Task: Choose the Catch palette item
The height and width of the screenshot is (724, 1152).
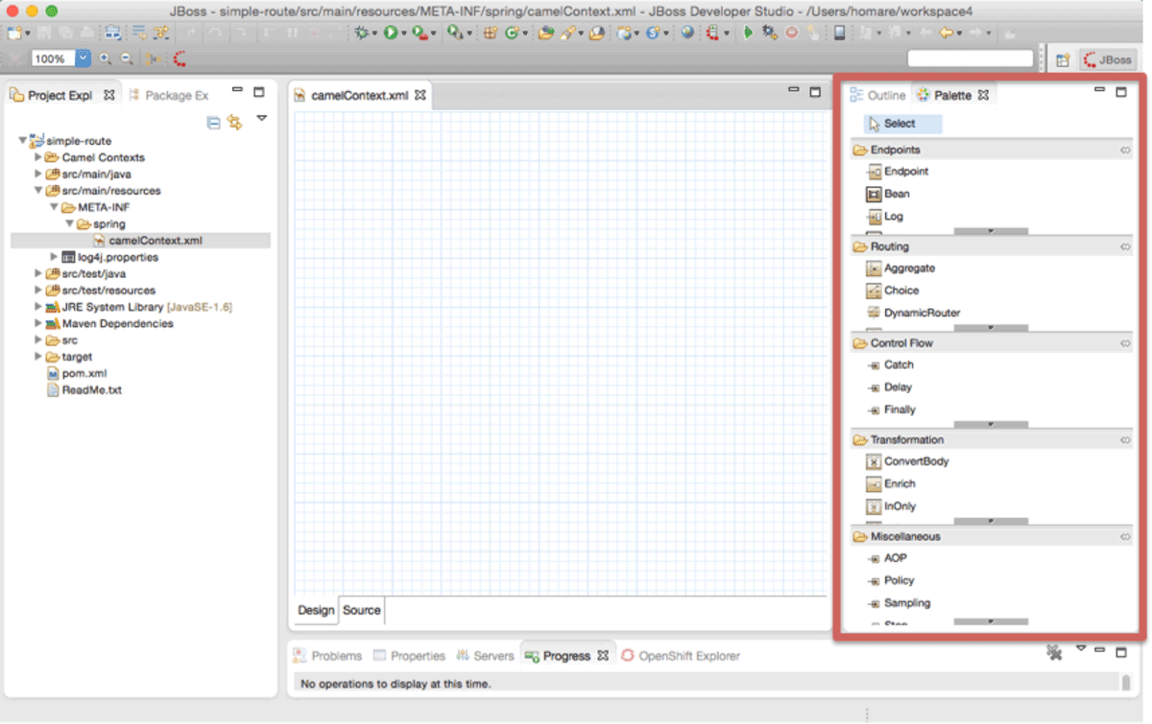Action: pos(891,364)
